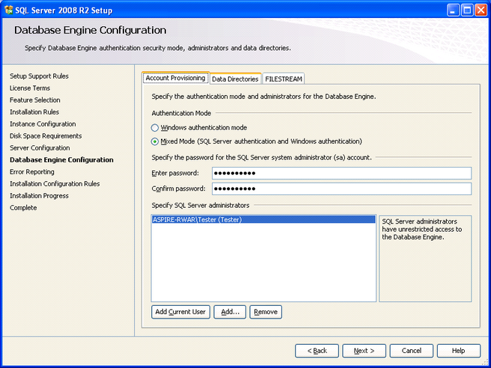Cancel the SQL Server setup

coord(411,351)
